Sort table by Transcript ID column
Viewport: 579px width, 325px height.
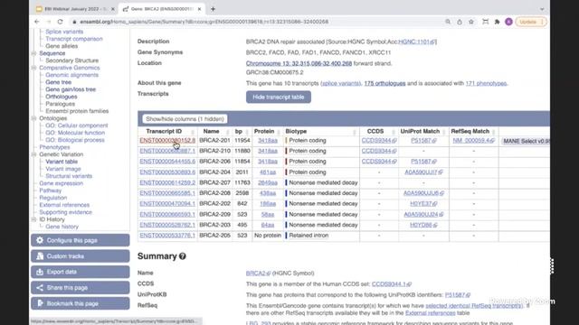(167, 131)
